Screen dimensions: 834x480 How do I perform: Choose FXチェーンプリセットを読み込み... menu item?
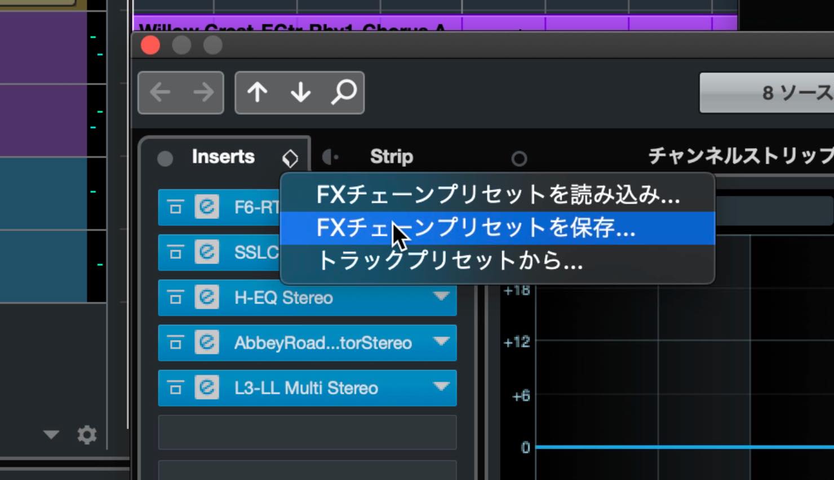coord(498,195)
